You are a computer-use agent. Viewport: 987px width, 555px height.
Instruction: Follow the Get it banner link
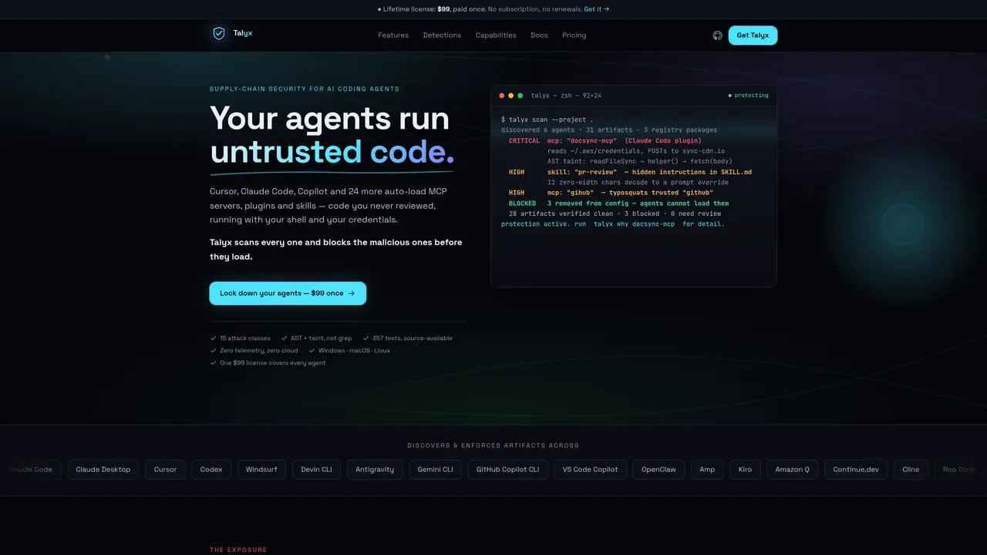point(597,9)
